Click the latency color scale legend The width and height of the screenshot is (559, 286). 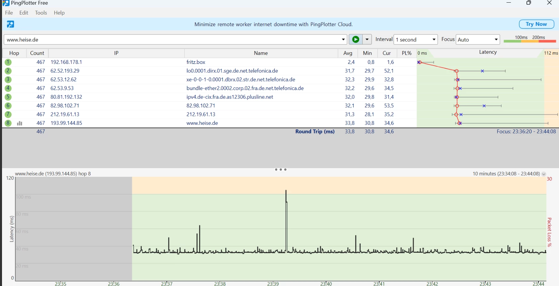(530, 39)
